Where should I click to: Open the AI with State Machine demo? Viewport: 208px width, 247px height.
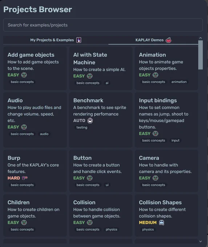click(x=101, y=68)
